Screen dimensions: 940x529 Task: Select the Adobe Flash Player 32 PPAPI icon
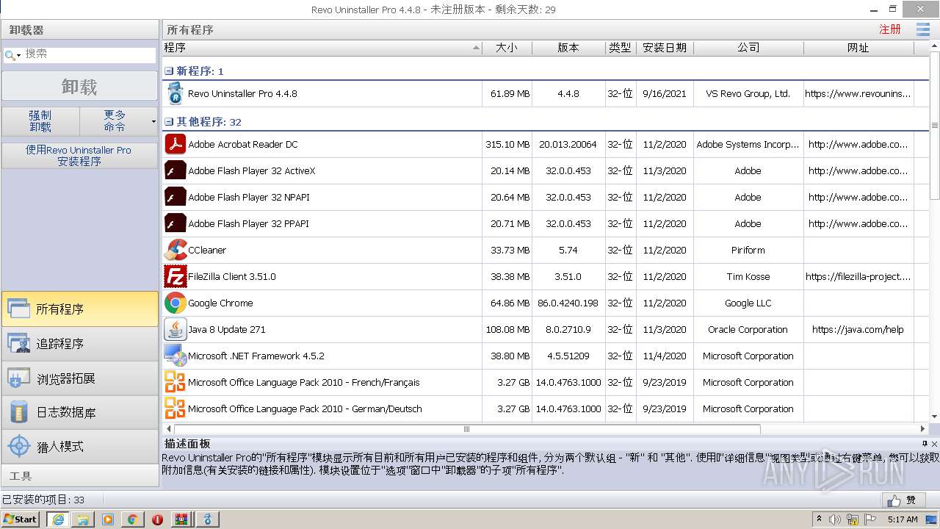[175, 223]
